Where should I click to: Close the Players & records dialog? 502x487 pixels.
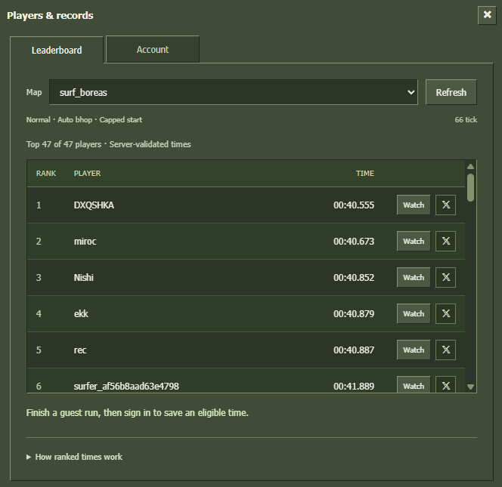coord(487,15)
